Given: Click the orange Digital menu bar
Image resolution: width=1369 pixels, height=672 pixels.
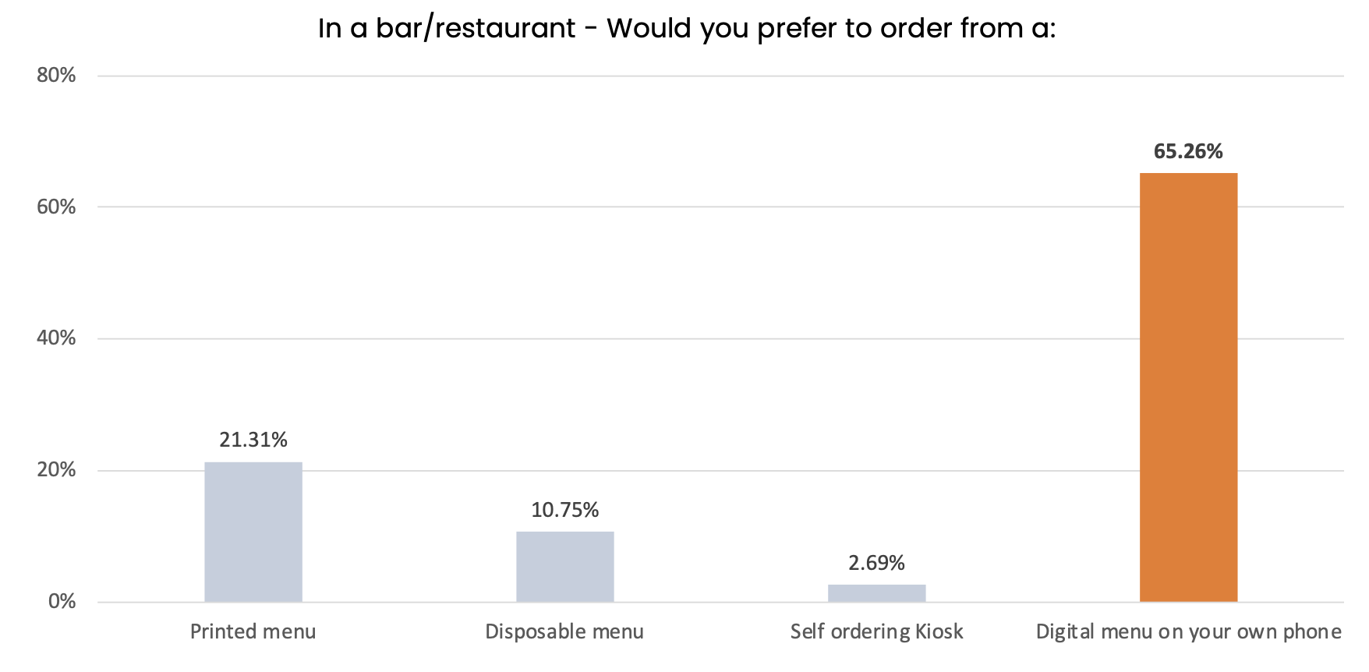Looking at the screenshot, I should click(x=1188, y=387).
